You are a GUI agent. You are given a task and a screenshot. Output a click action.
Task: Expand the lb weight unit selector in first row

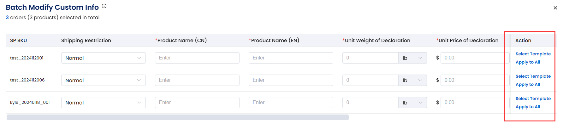point(412,58)
